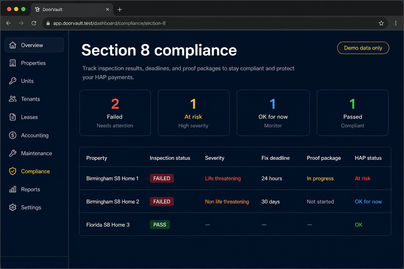Select Compliance label in sidebar

pyautogui.click(x=36, y=171)
